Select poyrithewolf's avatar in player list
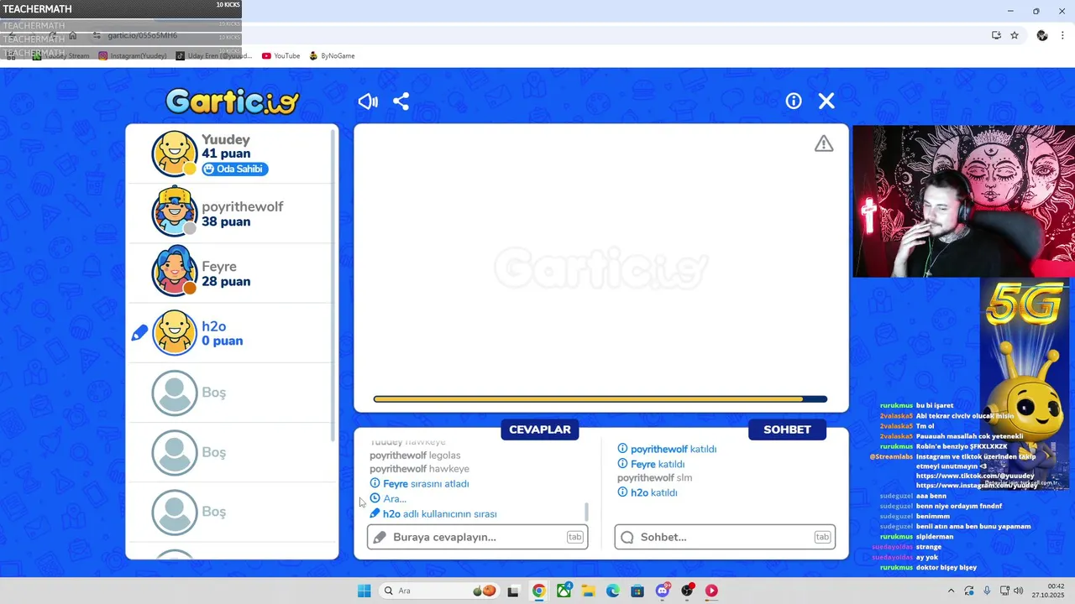Image resolution: width=1075 pixels, height=604 pixels. (174, 212)
